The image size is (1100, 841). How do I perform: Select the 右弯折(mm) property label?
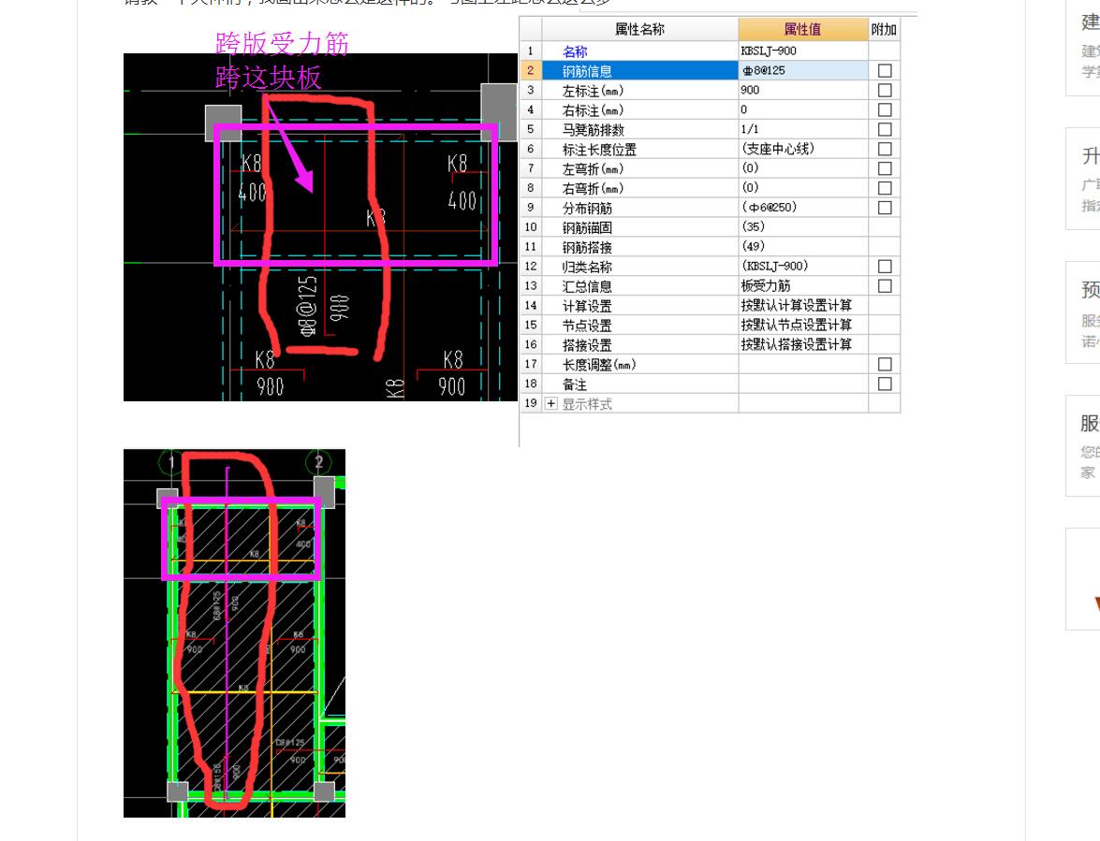(593, 189)
